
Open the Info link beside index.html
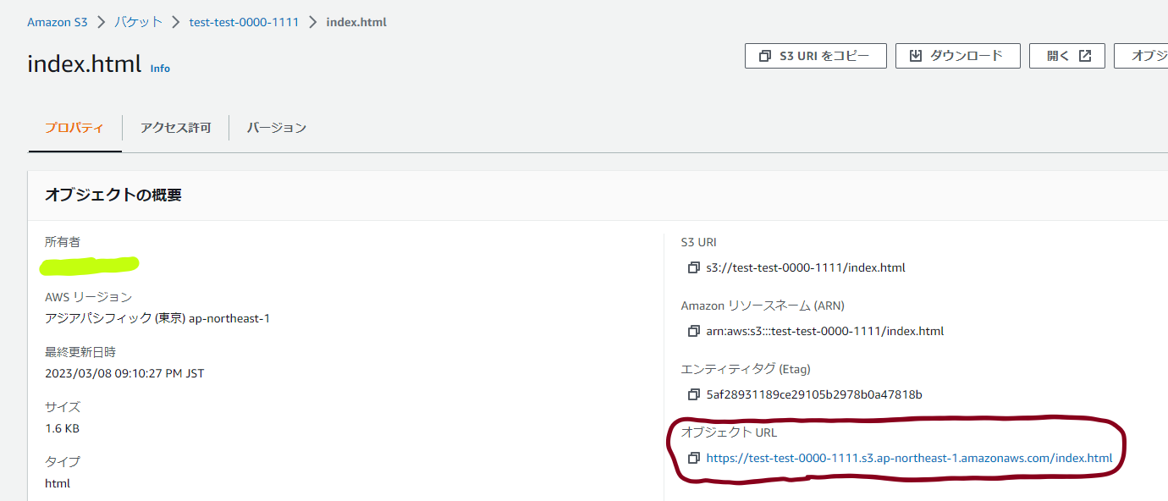[160, 68]
